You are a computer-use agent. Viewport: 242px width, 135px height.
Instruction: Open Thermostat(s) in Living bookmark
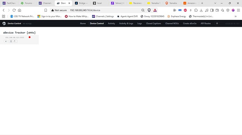tap(201, 16)
